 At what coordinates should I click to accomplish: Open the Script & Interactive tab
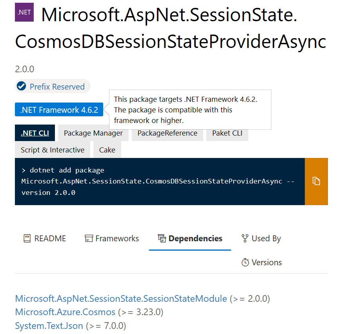point(53,150)
